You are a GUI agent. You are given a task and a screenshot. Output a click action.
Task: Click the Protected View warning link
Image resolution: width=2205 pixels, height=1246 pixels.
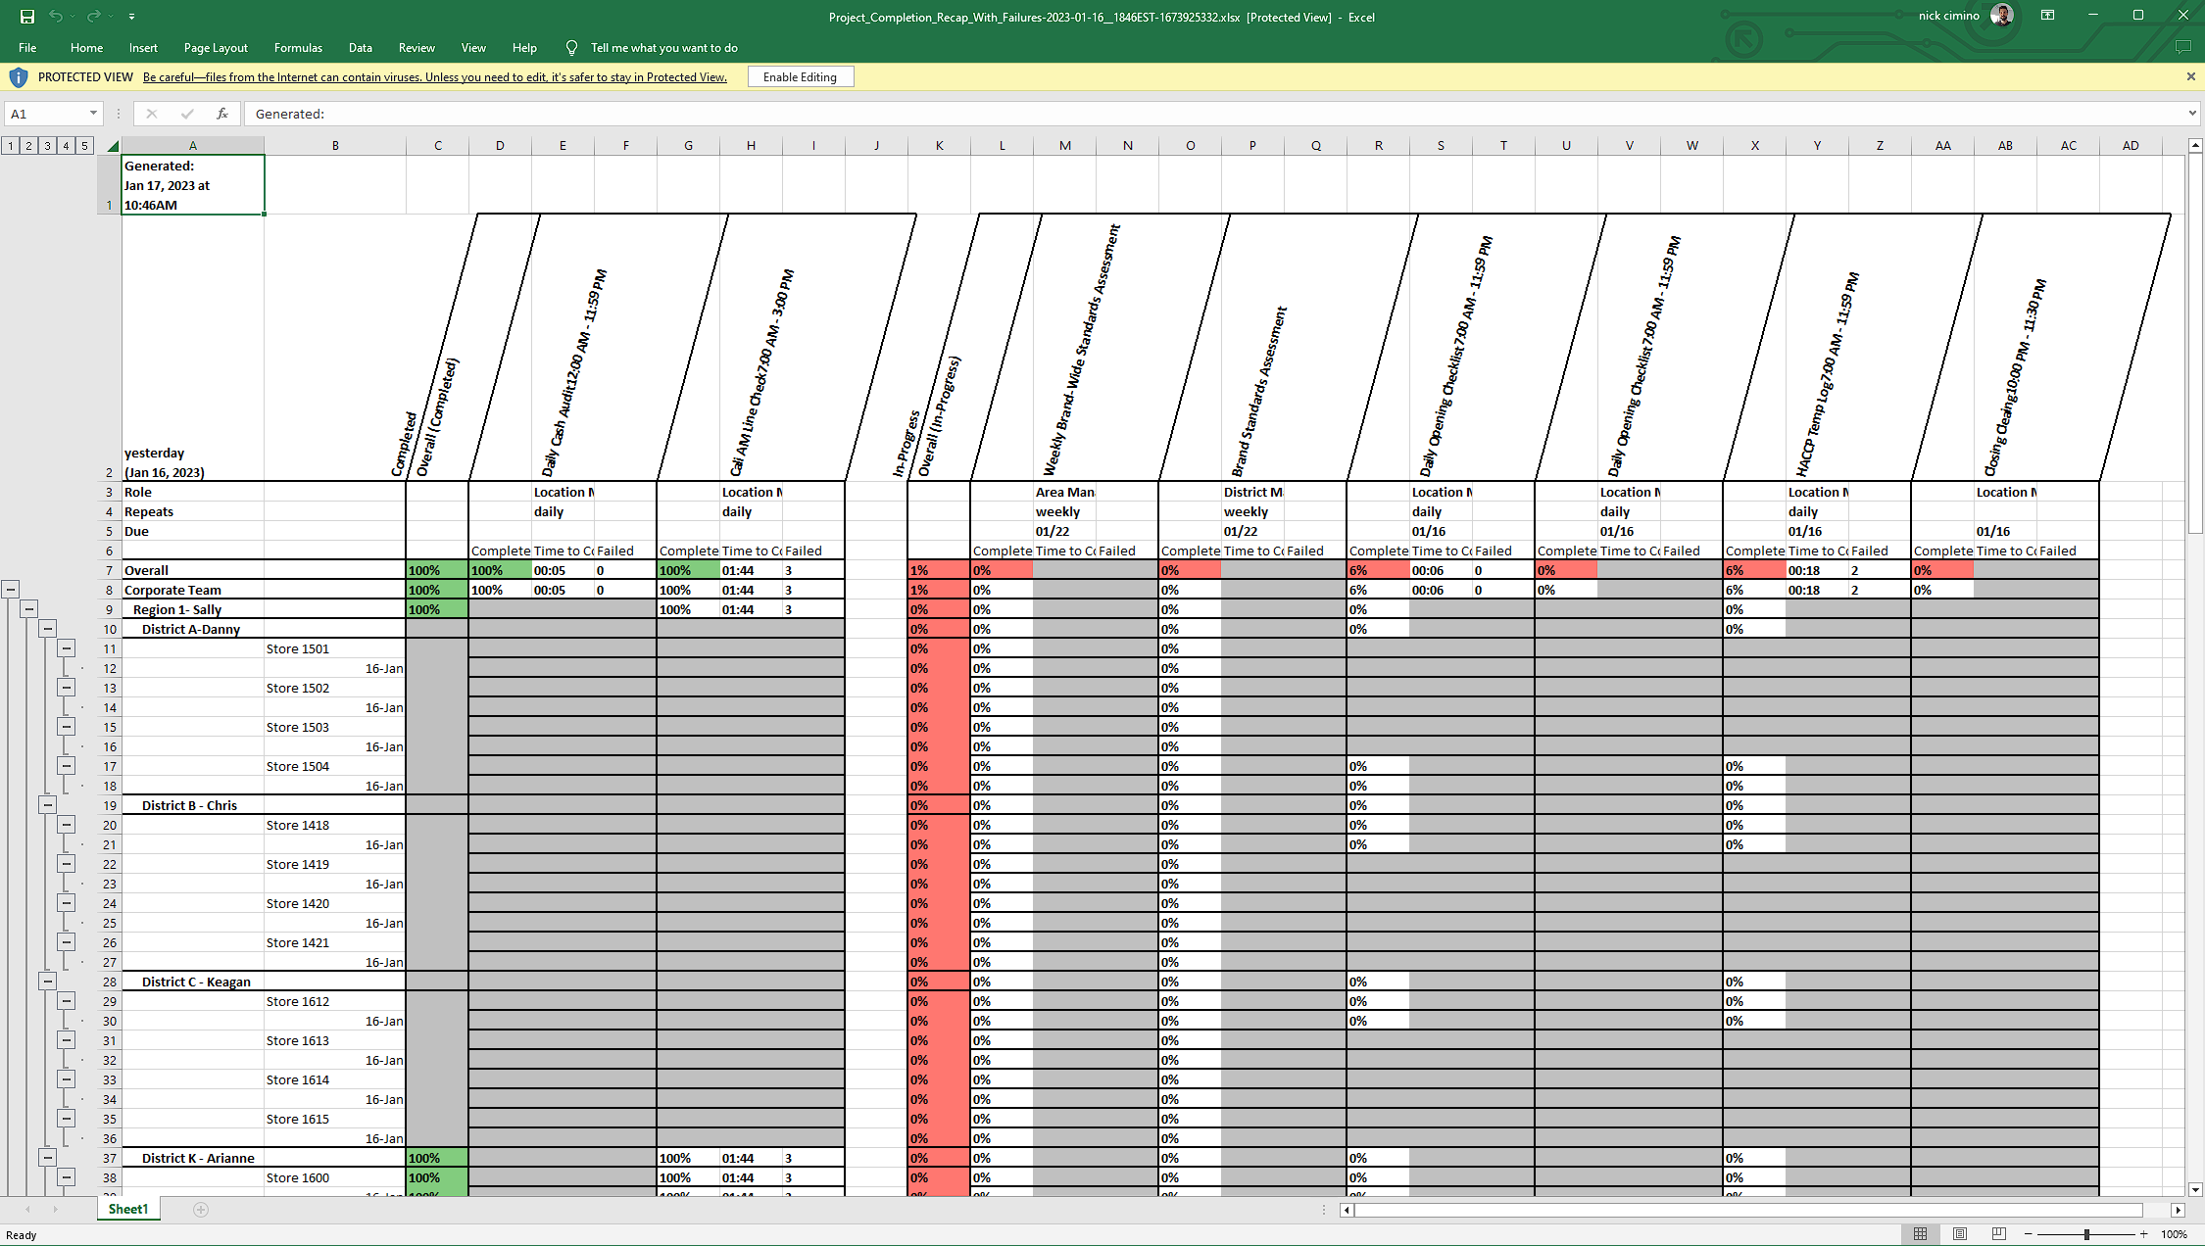point(435,77)
